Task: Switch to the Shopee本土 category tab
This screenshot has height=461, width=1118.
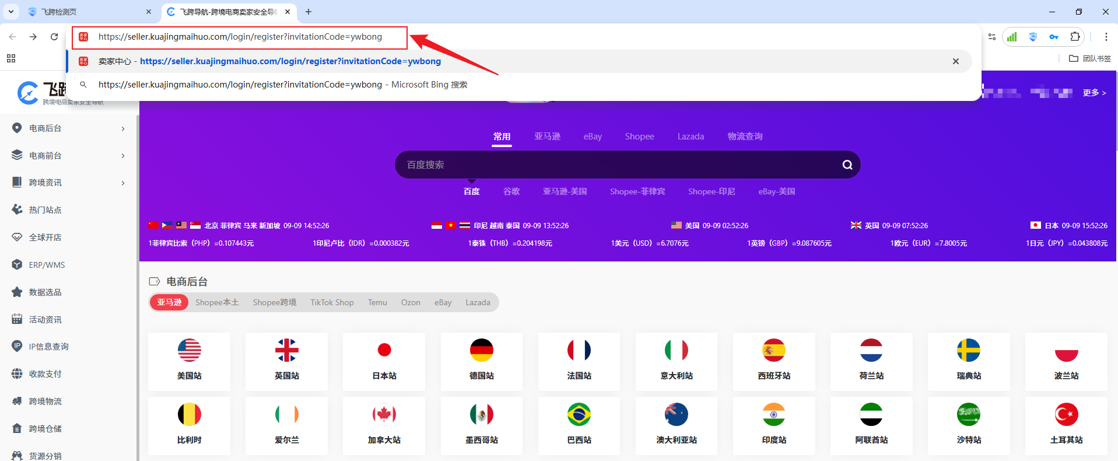Action: pyautogui.click(x=217, y=302)
